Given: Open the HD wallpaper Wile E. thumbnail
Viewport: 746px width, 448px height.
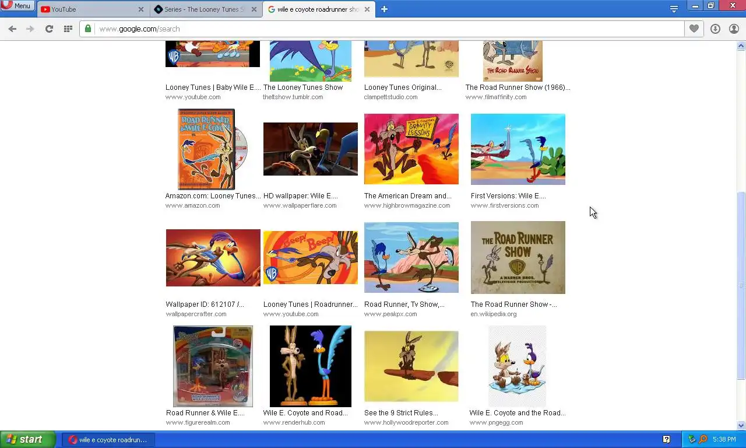Looking at the screenshot, I should (x=310, y=149).
